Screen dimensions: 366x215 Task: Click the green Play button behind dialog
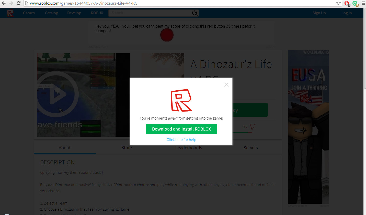(x=250, y=110)
